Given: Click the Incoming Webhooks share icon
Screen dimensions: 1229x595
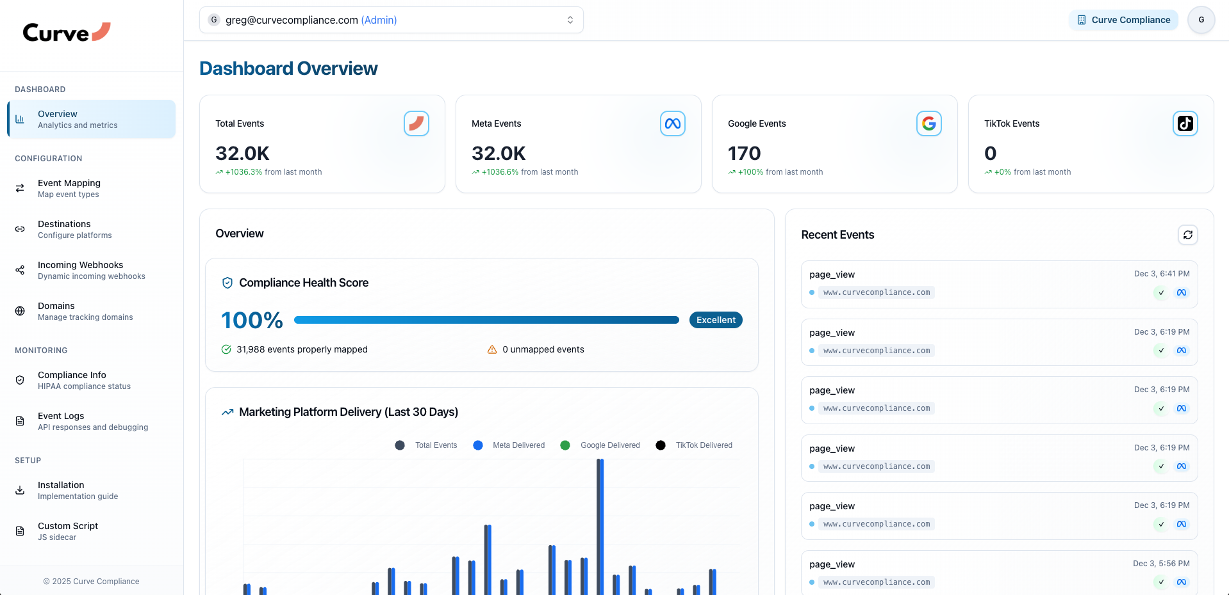Looking at the screenshot, I should (x=20, y=270).
